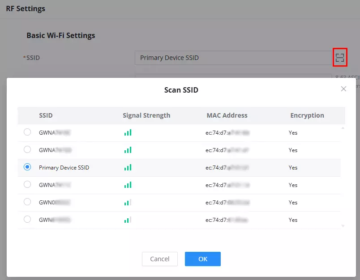Click the signal strength bars of Primary Device SSID
The width and height of the screenshot is (360, 280).
pyautogui.click(x=128, y=167)
